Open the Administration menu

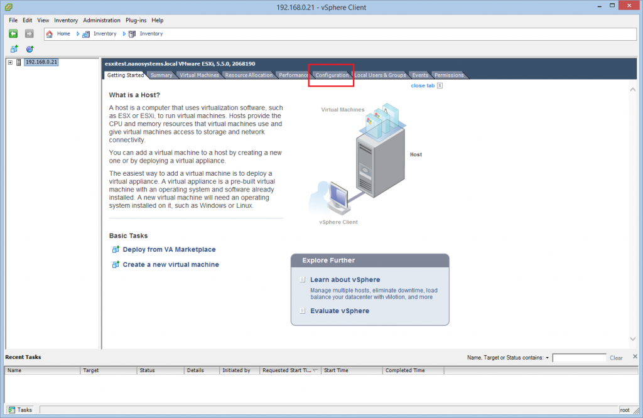pos(101,20)
